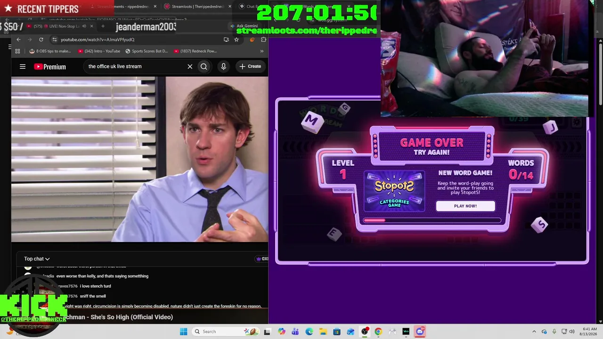Switch to Google Chrome on the taskbar
This screenshot has height=339, width=603.
378,331
